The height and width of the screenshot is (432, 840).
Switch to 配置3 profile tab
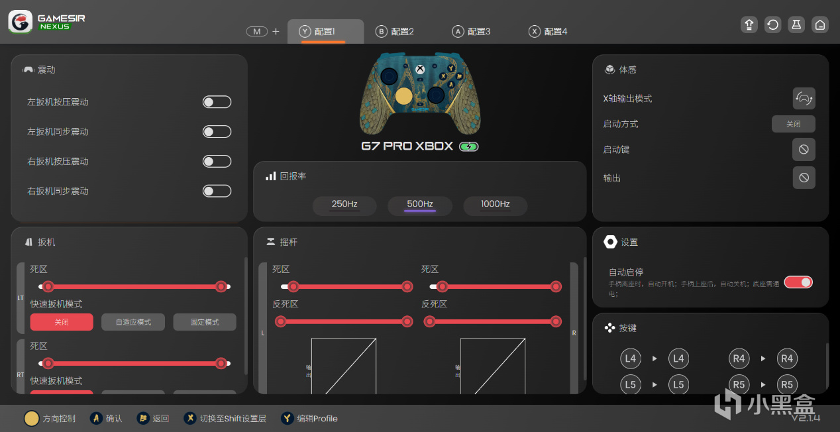pyautogui.click(x=472, y=31)
